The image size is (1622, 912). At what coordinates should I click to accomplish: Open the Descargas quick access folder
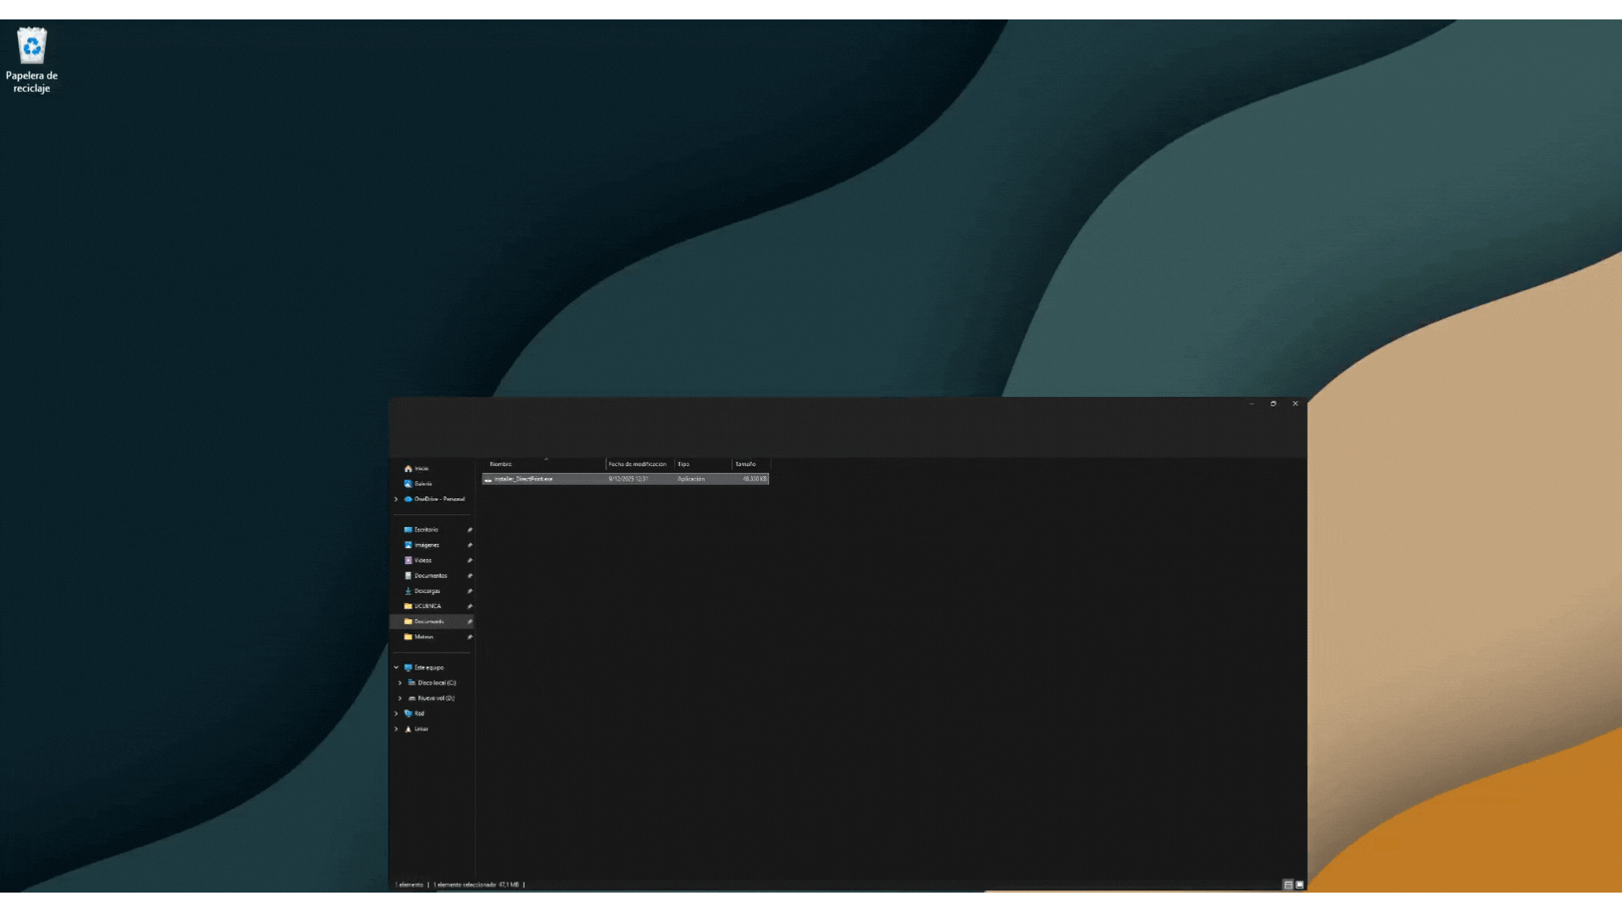(427, 591)
